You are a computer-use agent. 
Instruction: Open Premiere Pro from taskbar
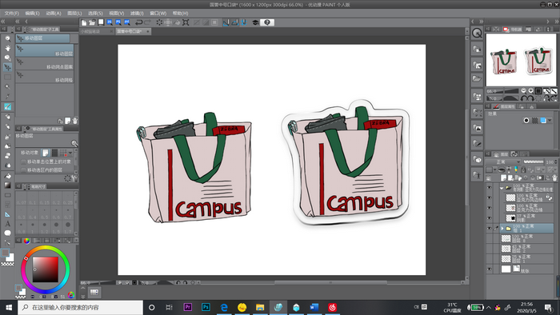click(x=188, y=307)
